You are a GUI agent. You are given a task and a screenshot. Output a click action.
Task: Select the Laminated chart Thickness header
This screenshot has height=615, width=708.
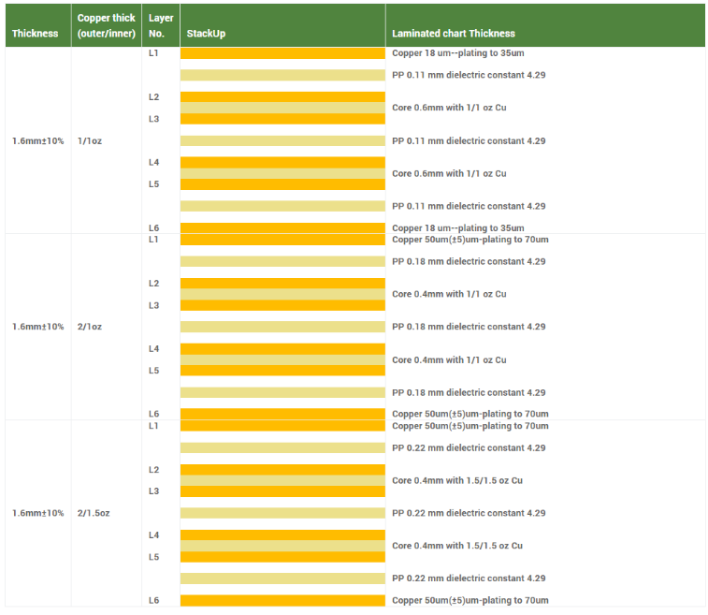click(454, 34)
